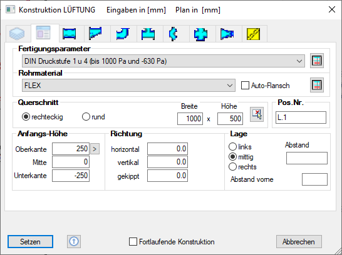Open Fertigungsparameter table editor icon
The width and height of the screenshot is (342, 255).
317,61
